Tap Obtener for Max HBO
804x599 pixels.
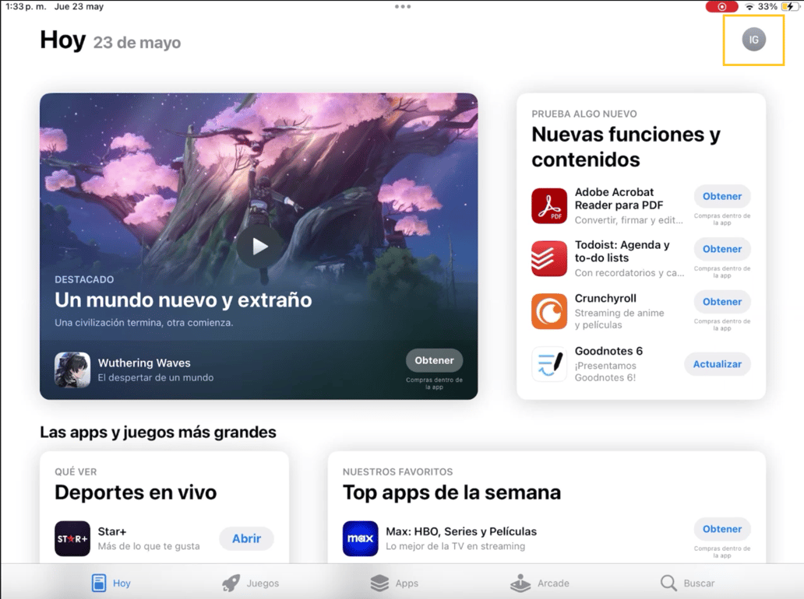click(721, 529)
